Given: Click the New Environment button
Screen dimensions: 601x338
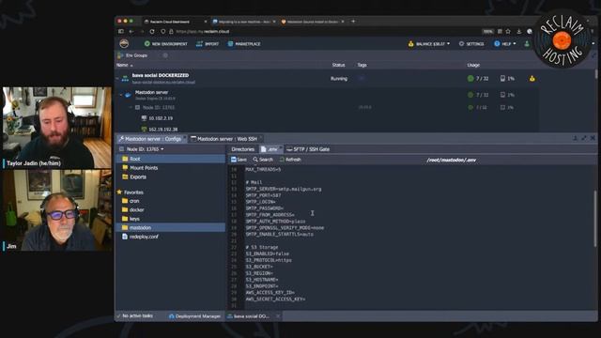Looking at the screenshot, I should tap(165, 44).
